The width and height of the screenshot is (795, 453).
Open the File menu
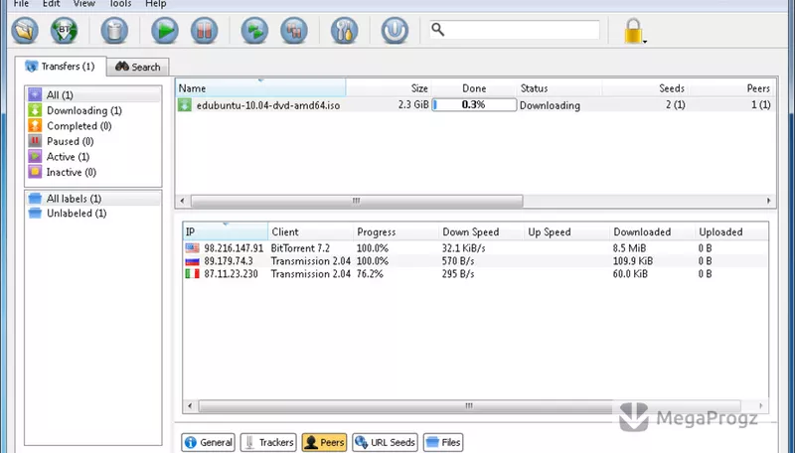[x=21, y=4]
